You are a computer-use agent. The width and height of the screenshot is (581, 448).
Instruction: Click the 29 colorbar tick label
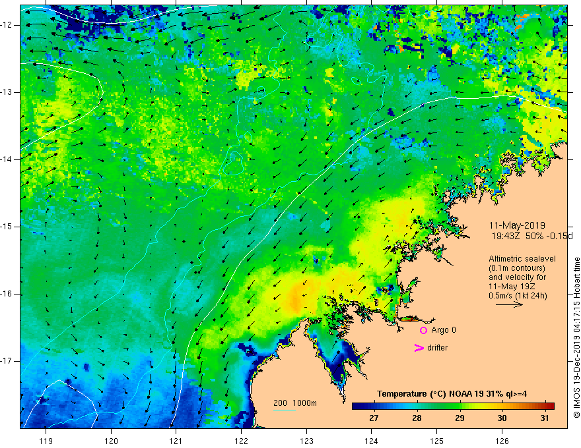[460, 418]
